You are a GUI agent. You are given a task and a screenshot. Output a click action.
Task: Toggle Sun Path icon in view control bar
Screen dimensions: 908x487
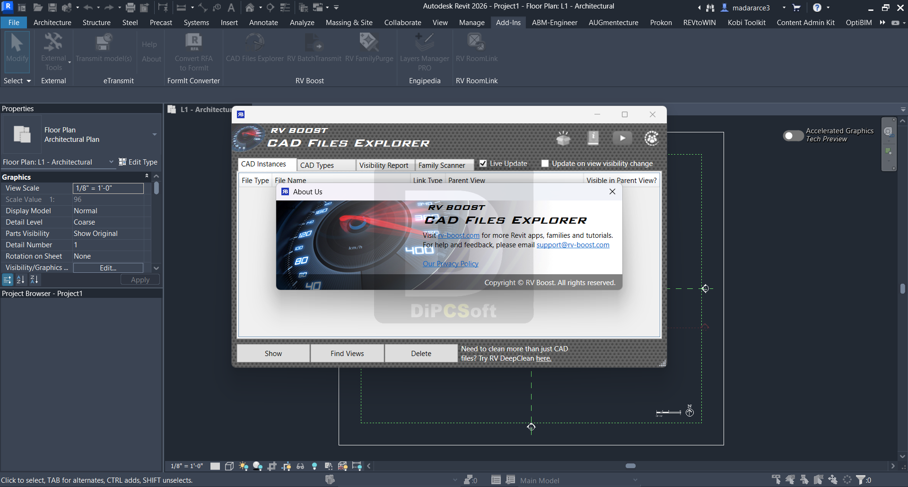coord(244,466)
